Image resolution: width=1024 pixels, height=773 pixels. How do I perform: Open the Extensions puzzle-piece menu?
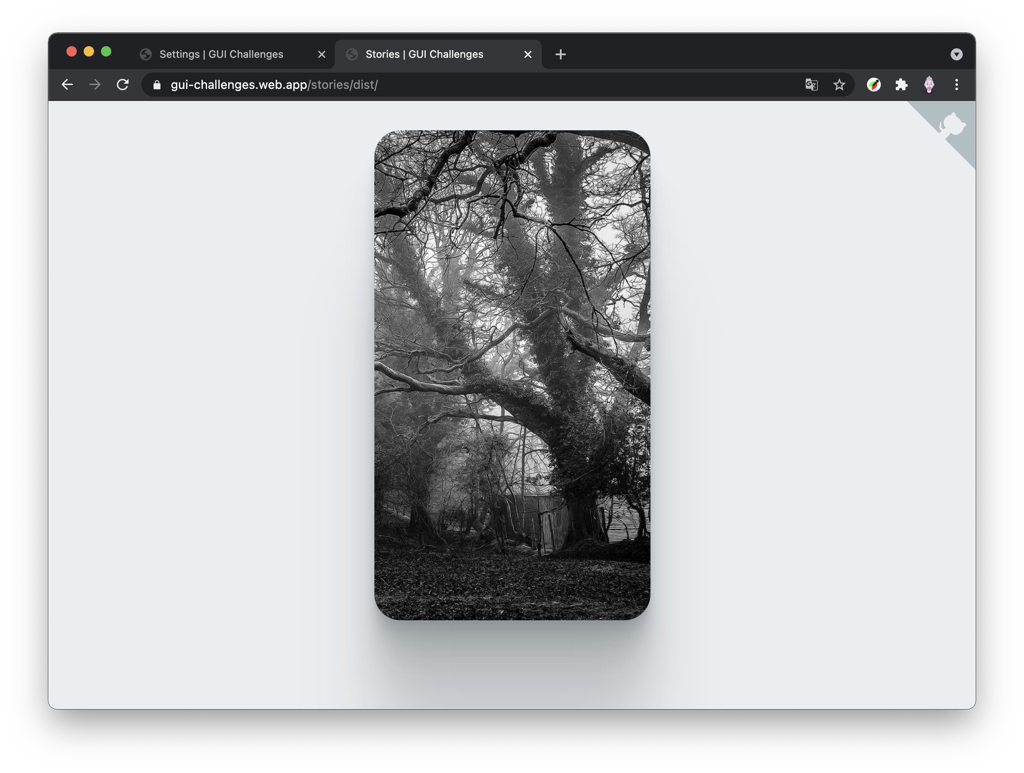click(x=901, y=85)
